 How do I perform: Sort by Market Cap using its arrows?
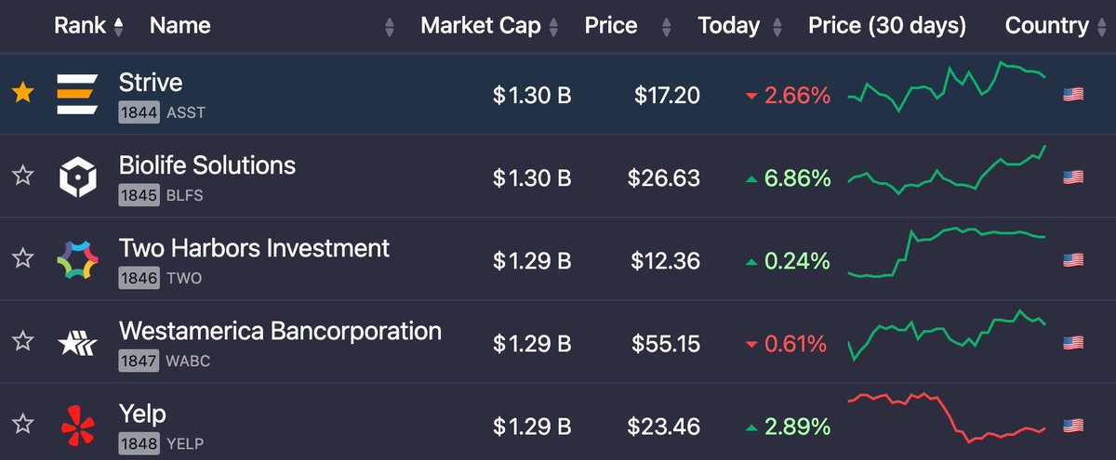pos(553,27)
